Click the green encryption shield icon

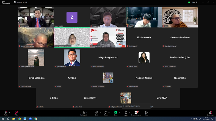click(x=189, y=2)
